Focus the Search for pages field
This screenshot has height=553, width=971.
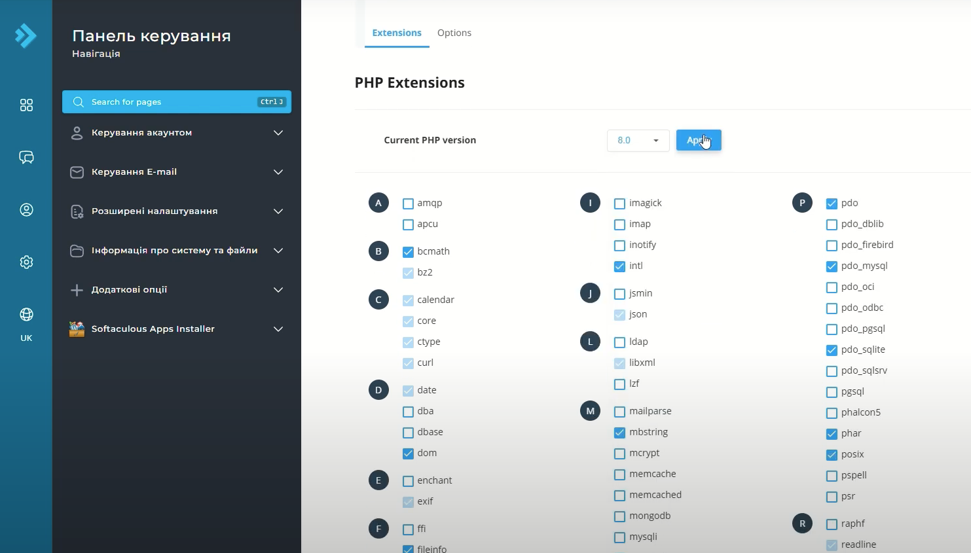[177, 102]
